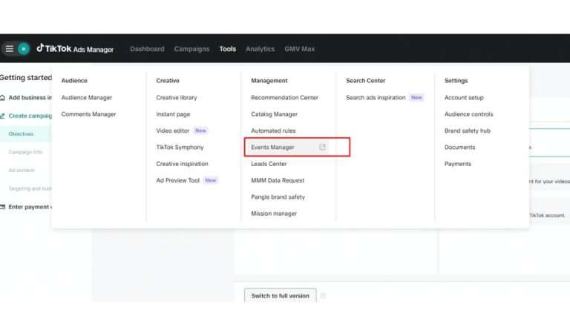Click the Audience column heading
570x336 pixels.
point(74,81)
